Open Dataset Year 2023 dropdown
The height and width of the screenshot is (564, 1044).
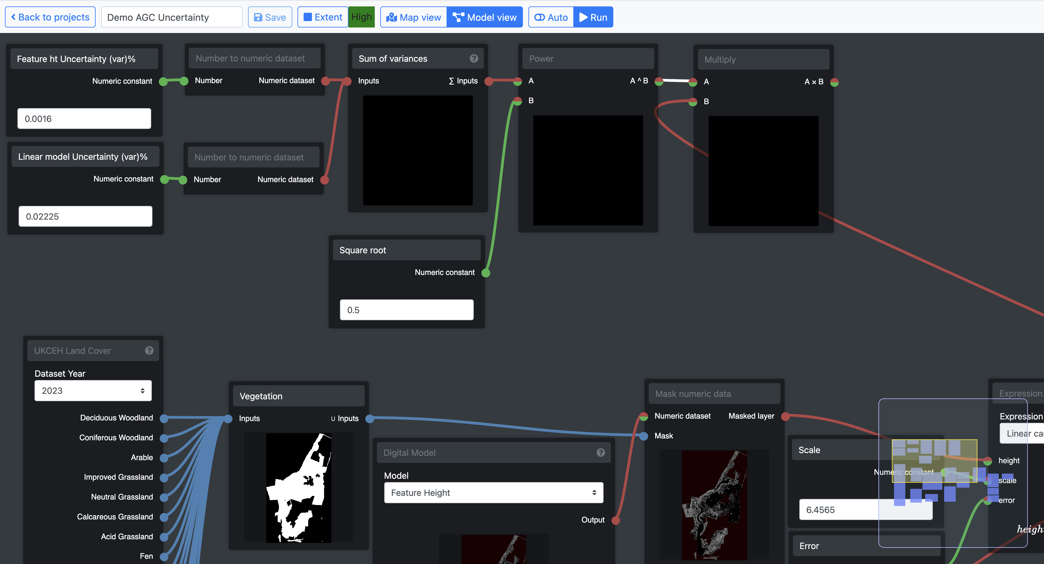93,390
